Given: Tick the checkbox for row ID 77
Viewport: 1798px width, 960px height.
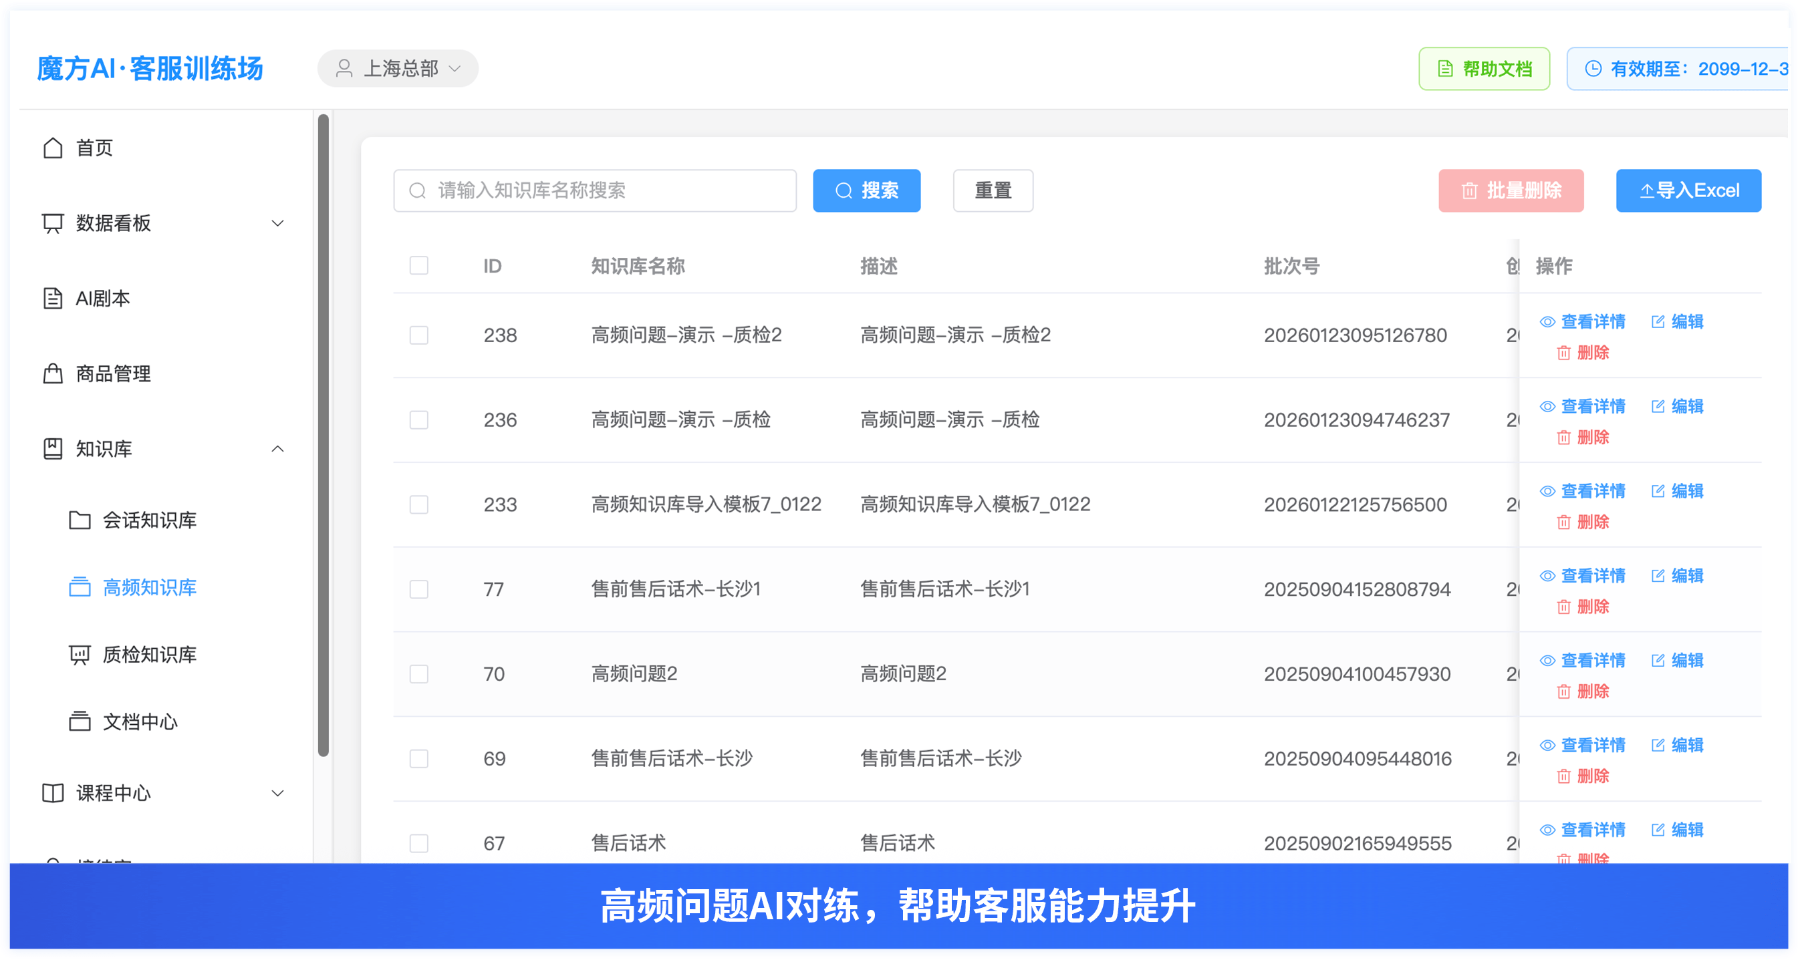Looking at the screenshot, I should click(x=419, y=589).
